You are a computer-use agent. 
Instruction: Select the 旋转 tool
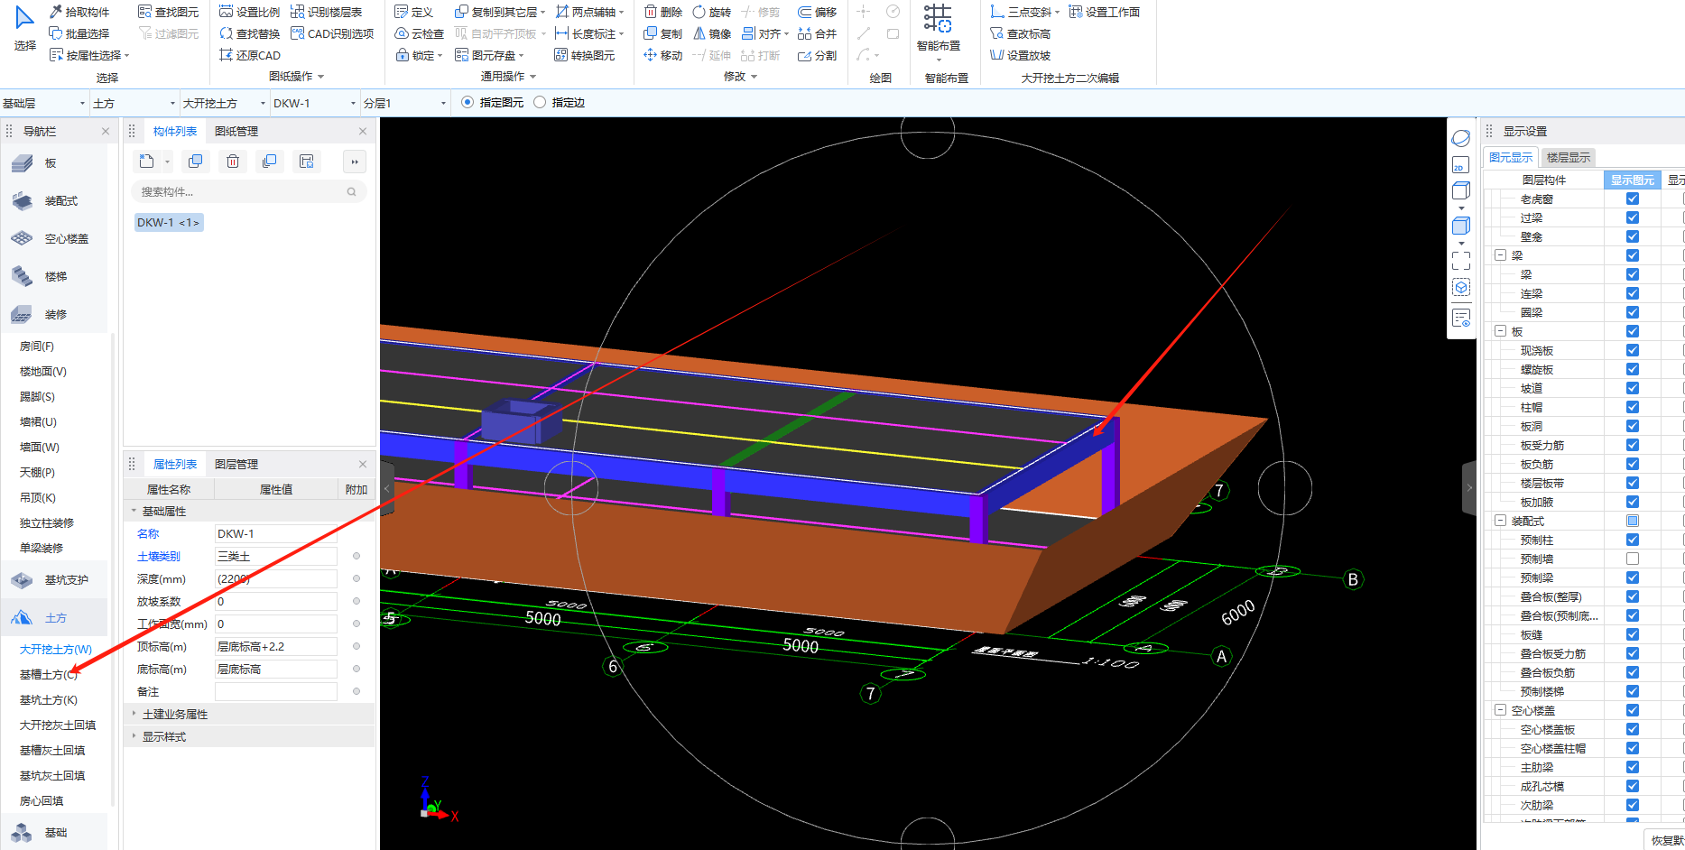click(x=711, y=12)
